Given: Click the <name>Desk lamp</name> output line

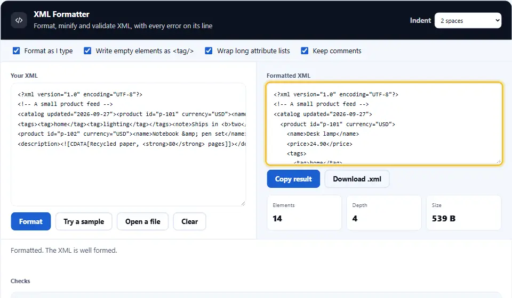Looking at the screenshot, I should coord(323,134).
